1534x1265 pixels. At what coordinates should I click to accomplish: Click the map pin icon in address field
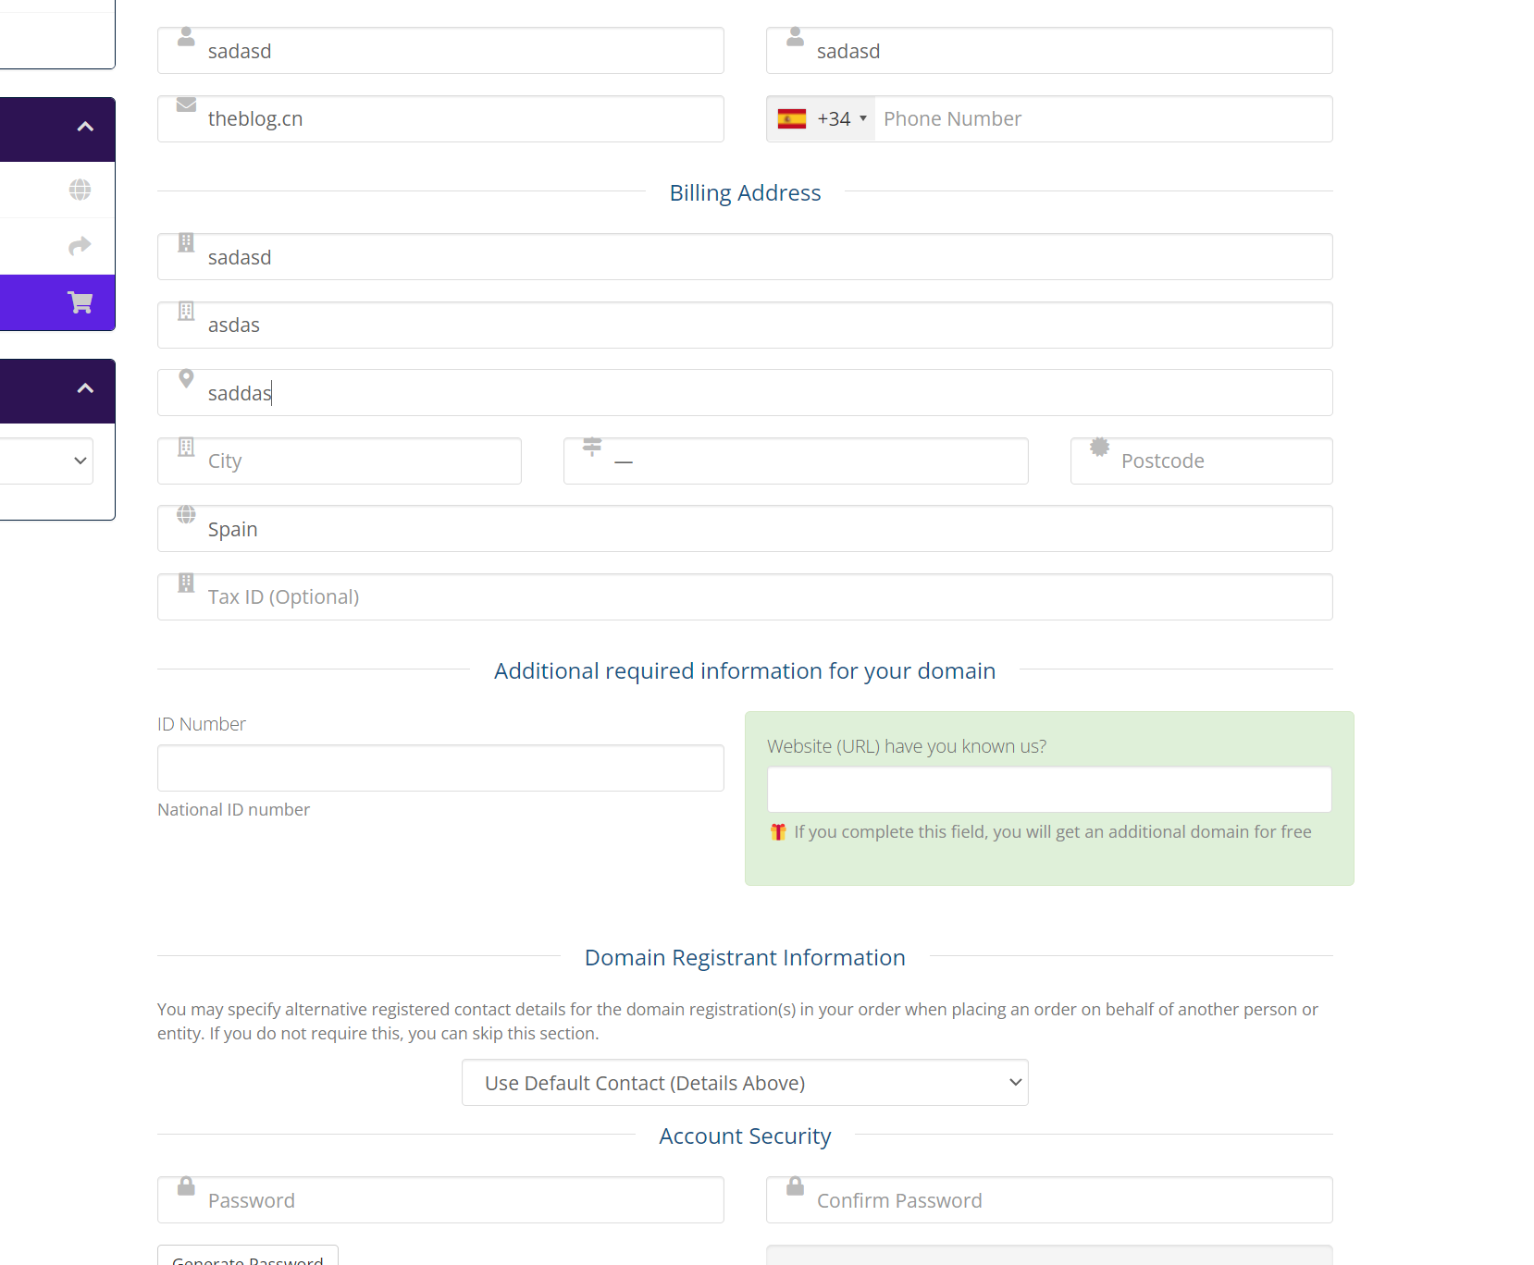click(186, 378)
